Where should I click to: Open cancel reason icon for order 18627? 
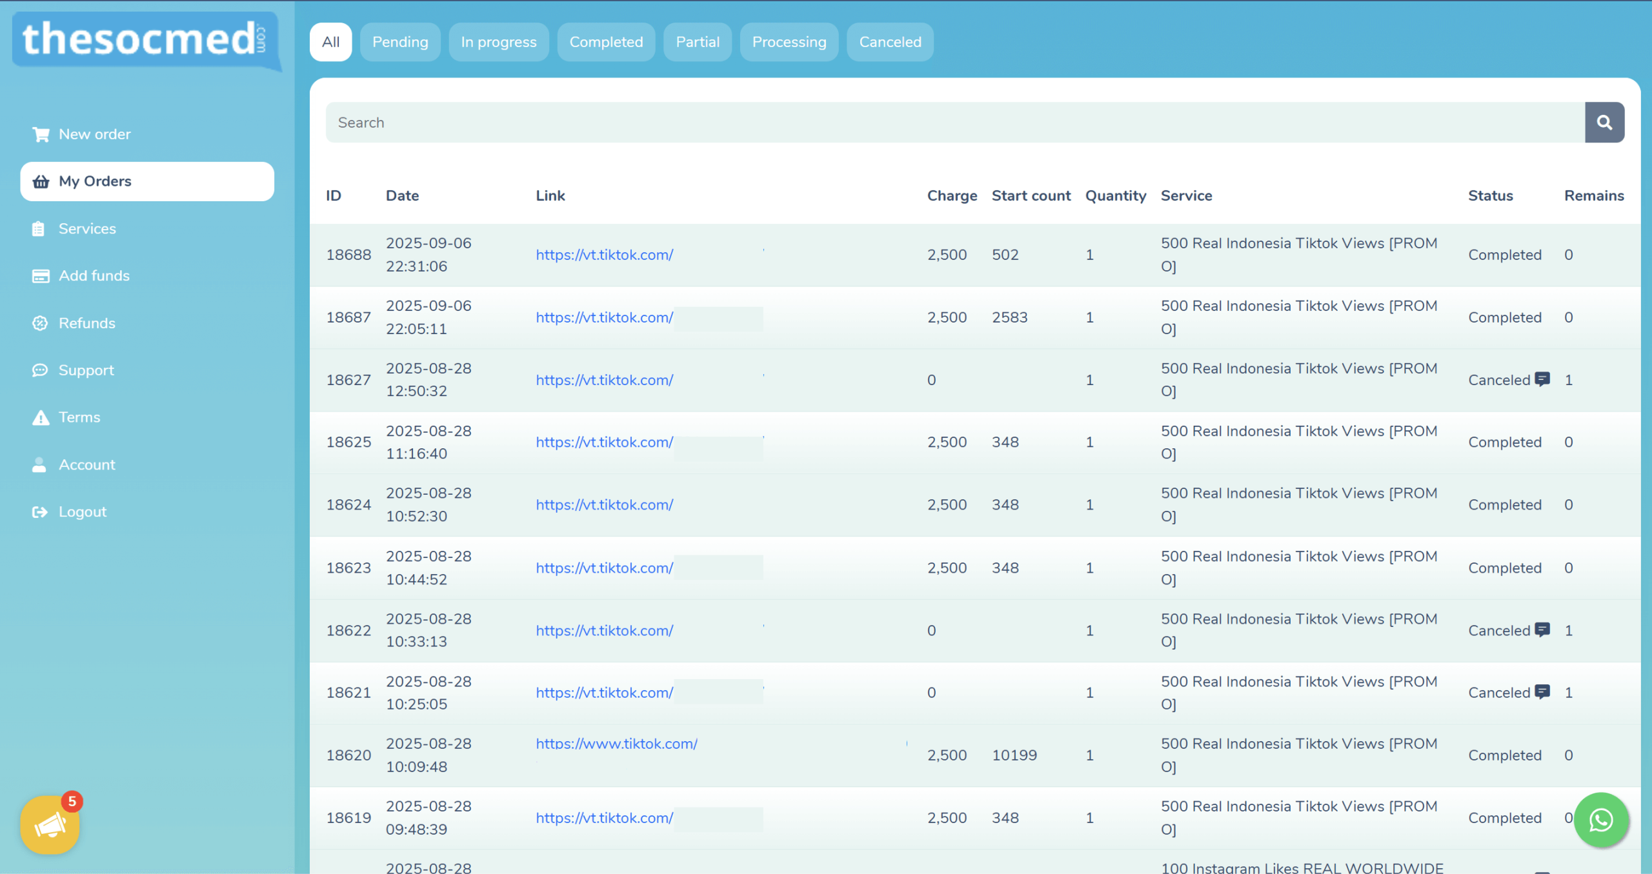coord(1542,379)
